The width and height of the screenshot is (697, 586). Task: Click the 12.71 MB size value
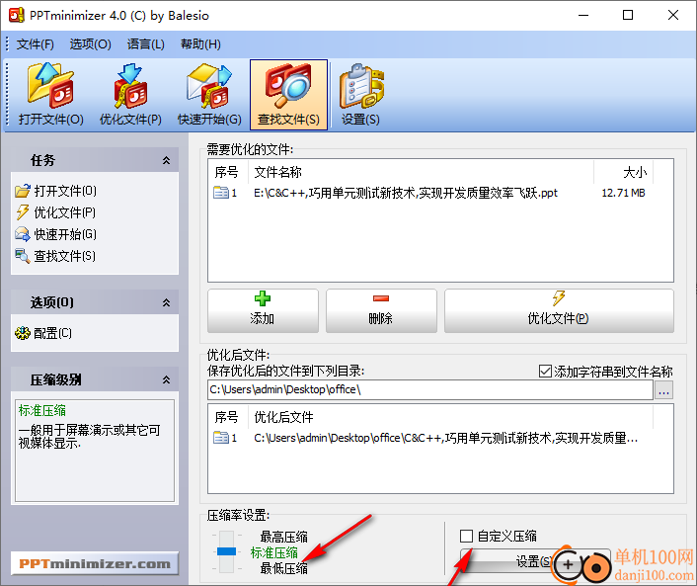coord(623,193)
